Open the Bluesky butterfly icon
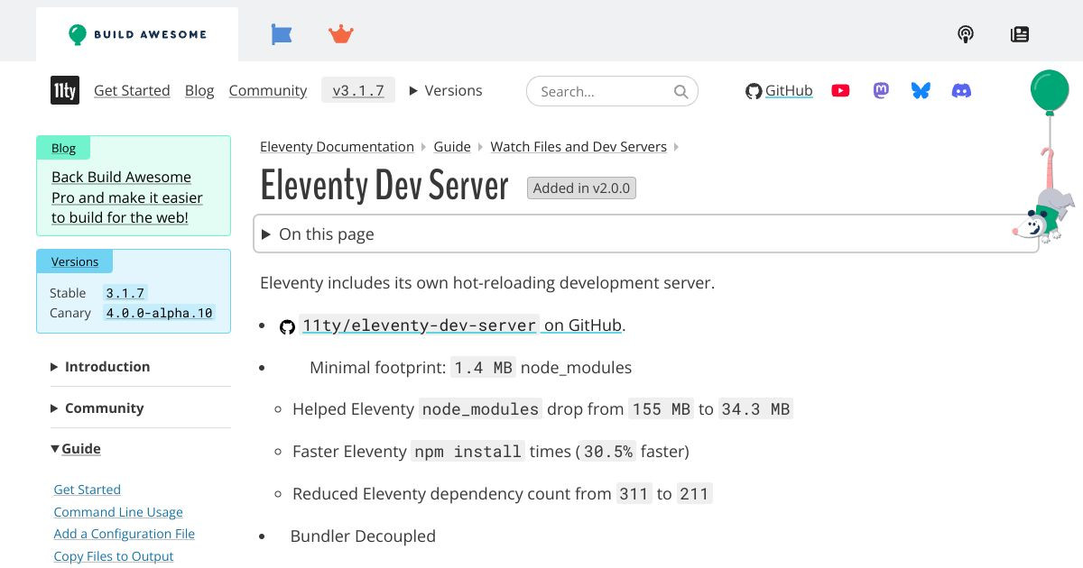Viewport: 1083px width, 568px height. pos(921,90)
